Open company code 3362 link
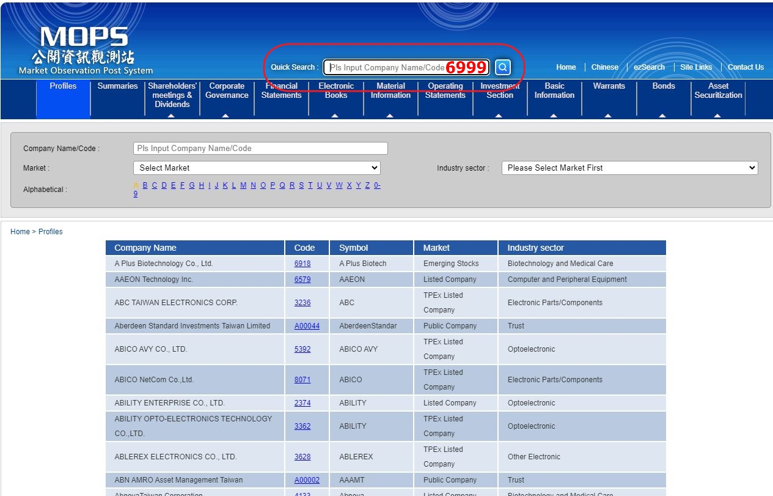Viewport: 773px width, 496px height. click(x=302, y=426)
